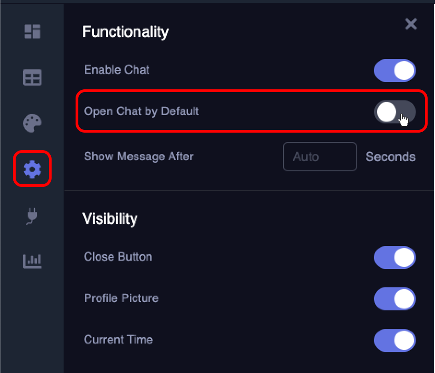Switch off the Profile Picture toggle
The width and height of the screenshot is (435, 373).
point(394,299)
